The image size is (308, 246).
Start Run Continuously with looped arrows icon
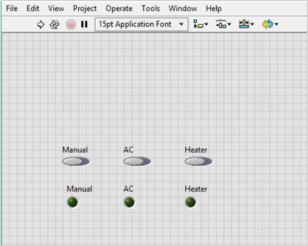[x=54, y=25]
